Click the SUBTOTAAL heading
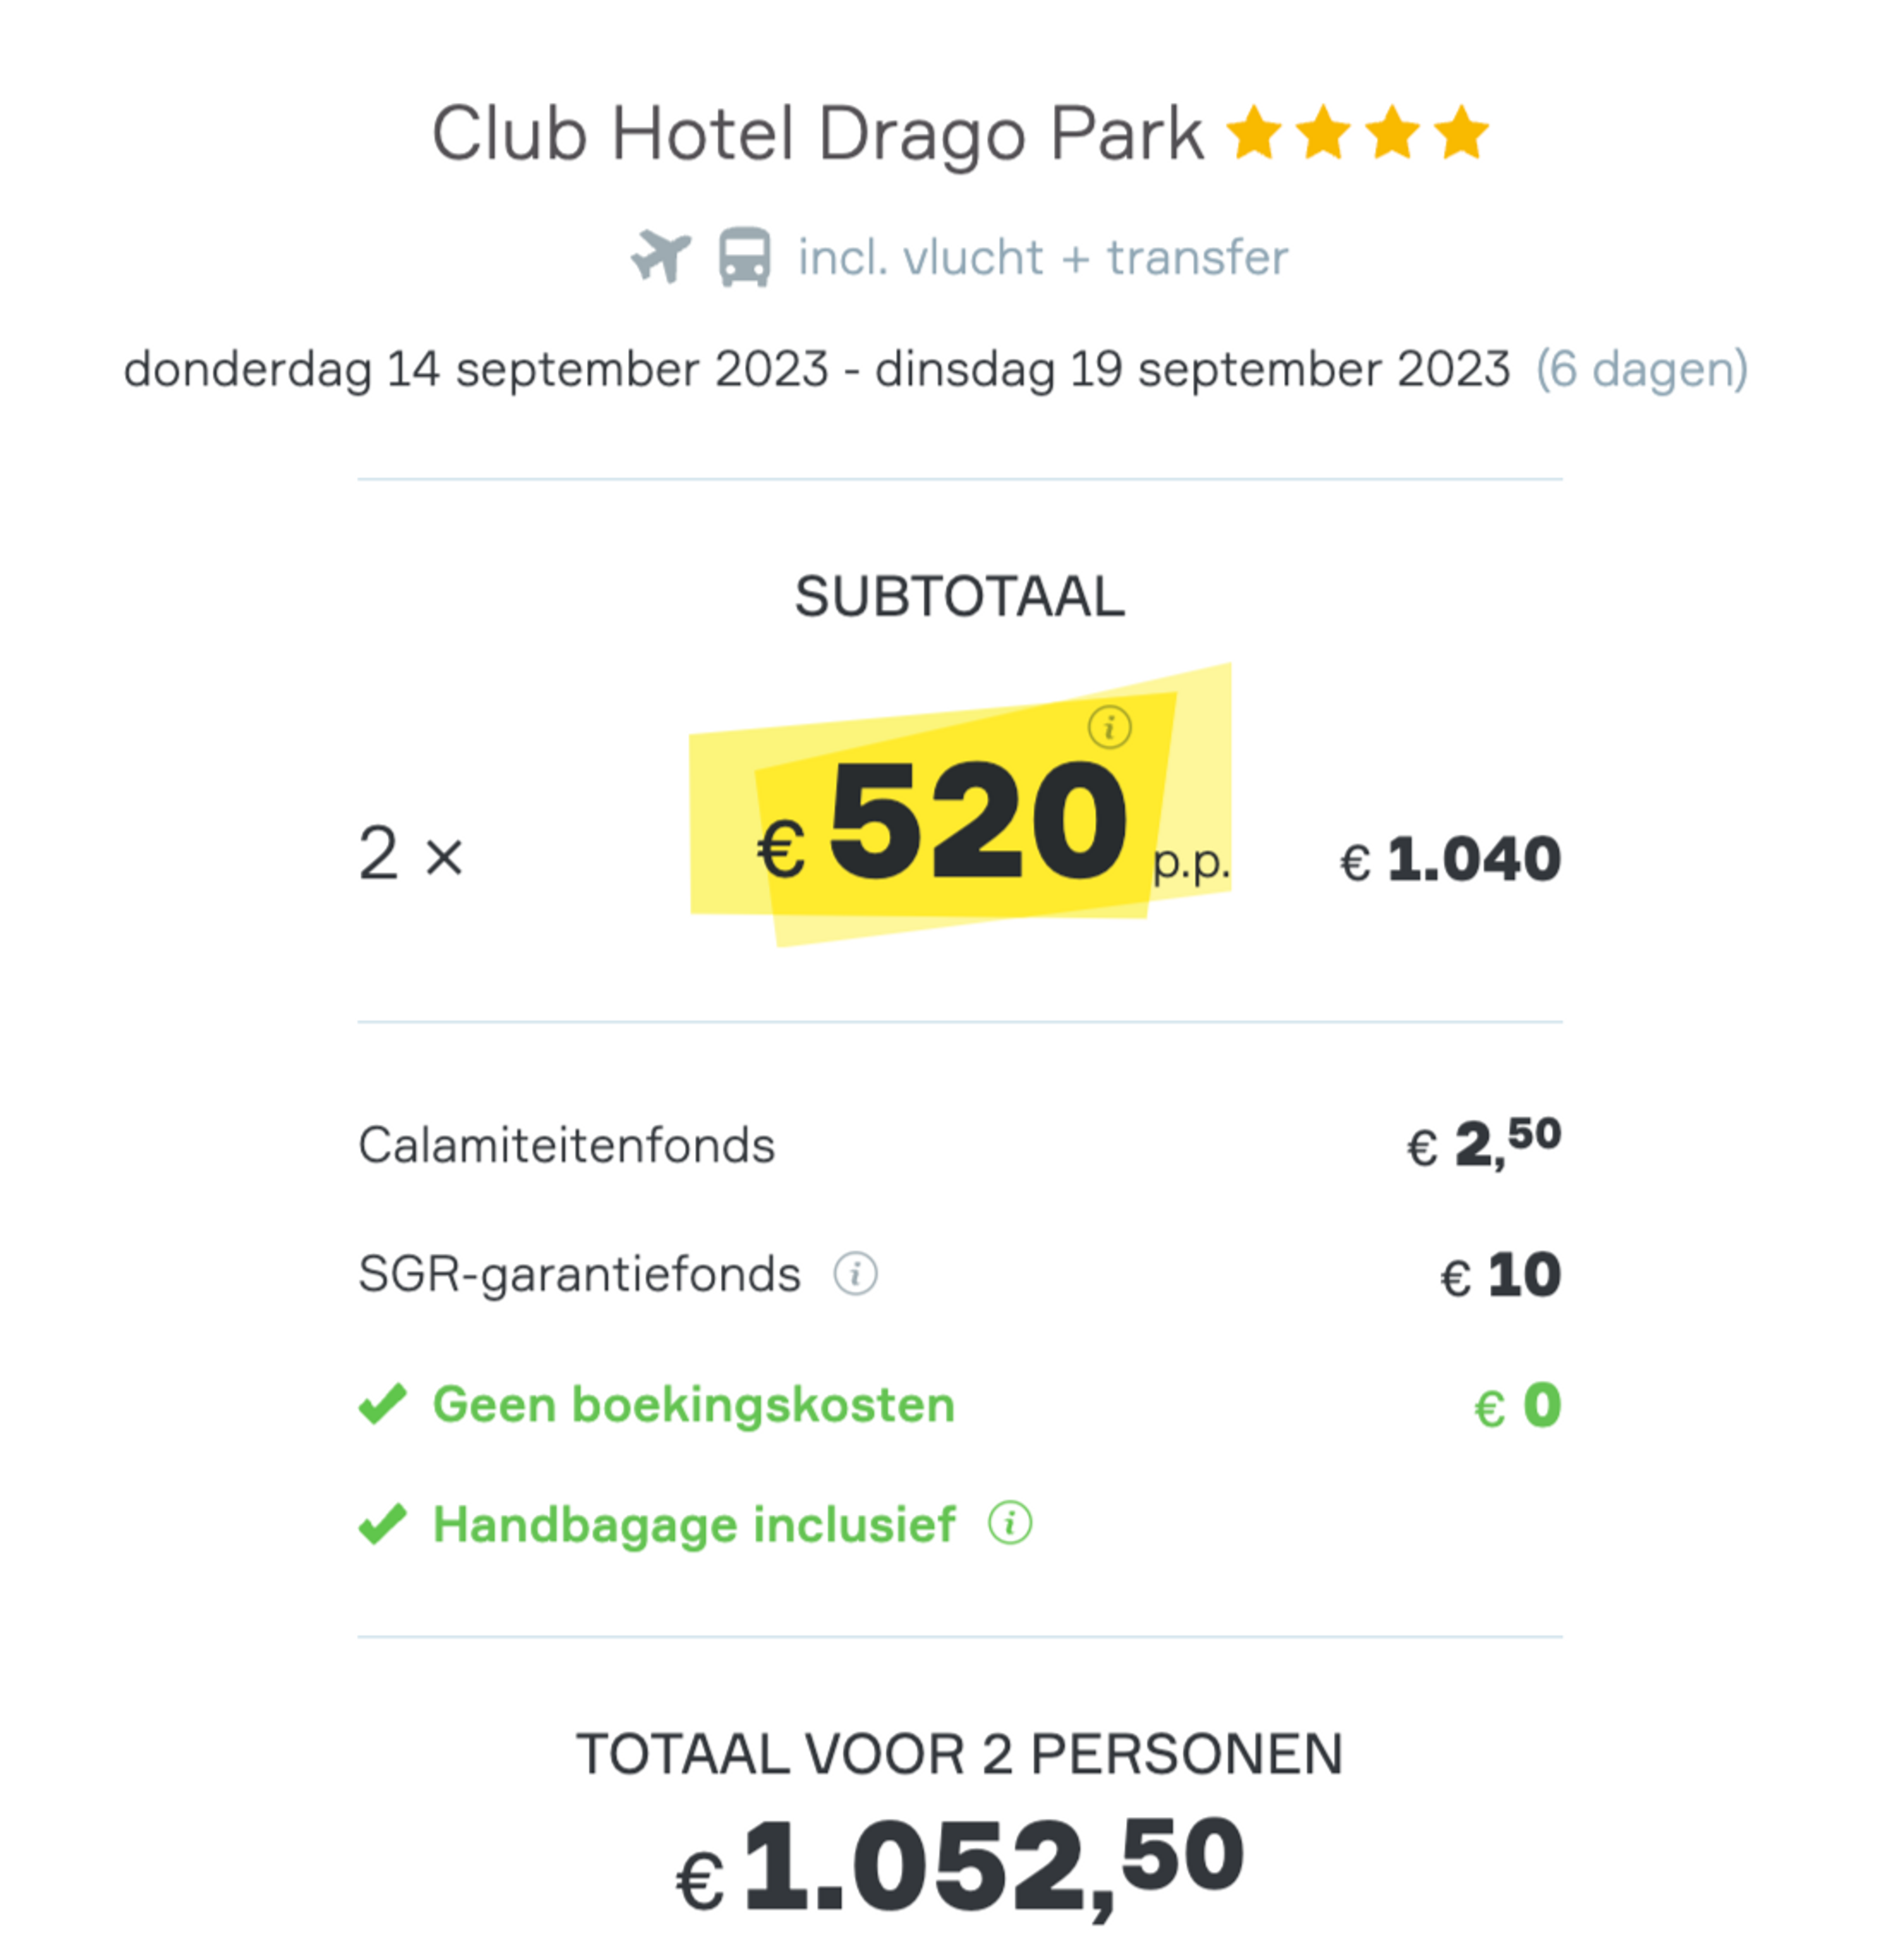Image resolution: width=1887 pixels, height=1960 pixels. click(960, 597)
